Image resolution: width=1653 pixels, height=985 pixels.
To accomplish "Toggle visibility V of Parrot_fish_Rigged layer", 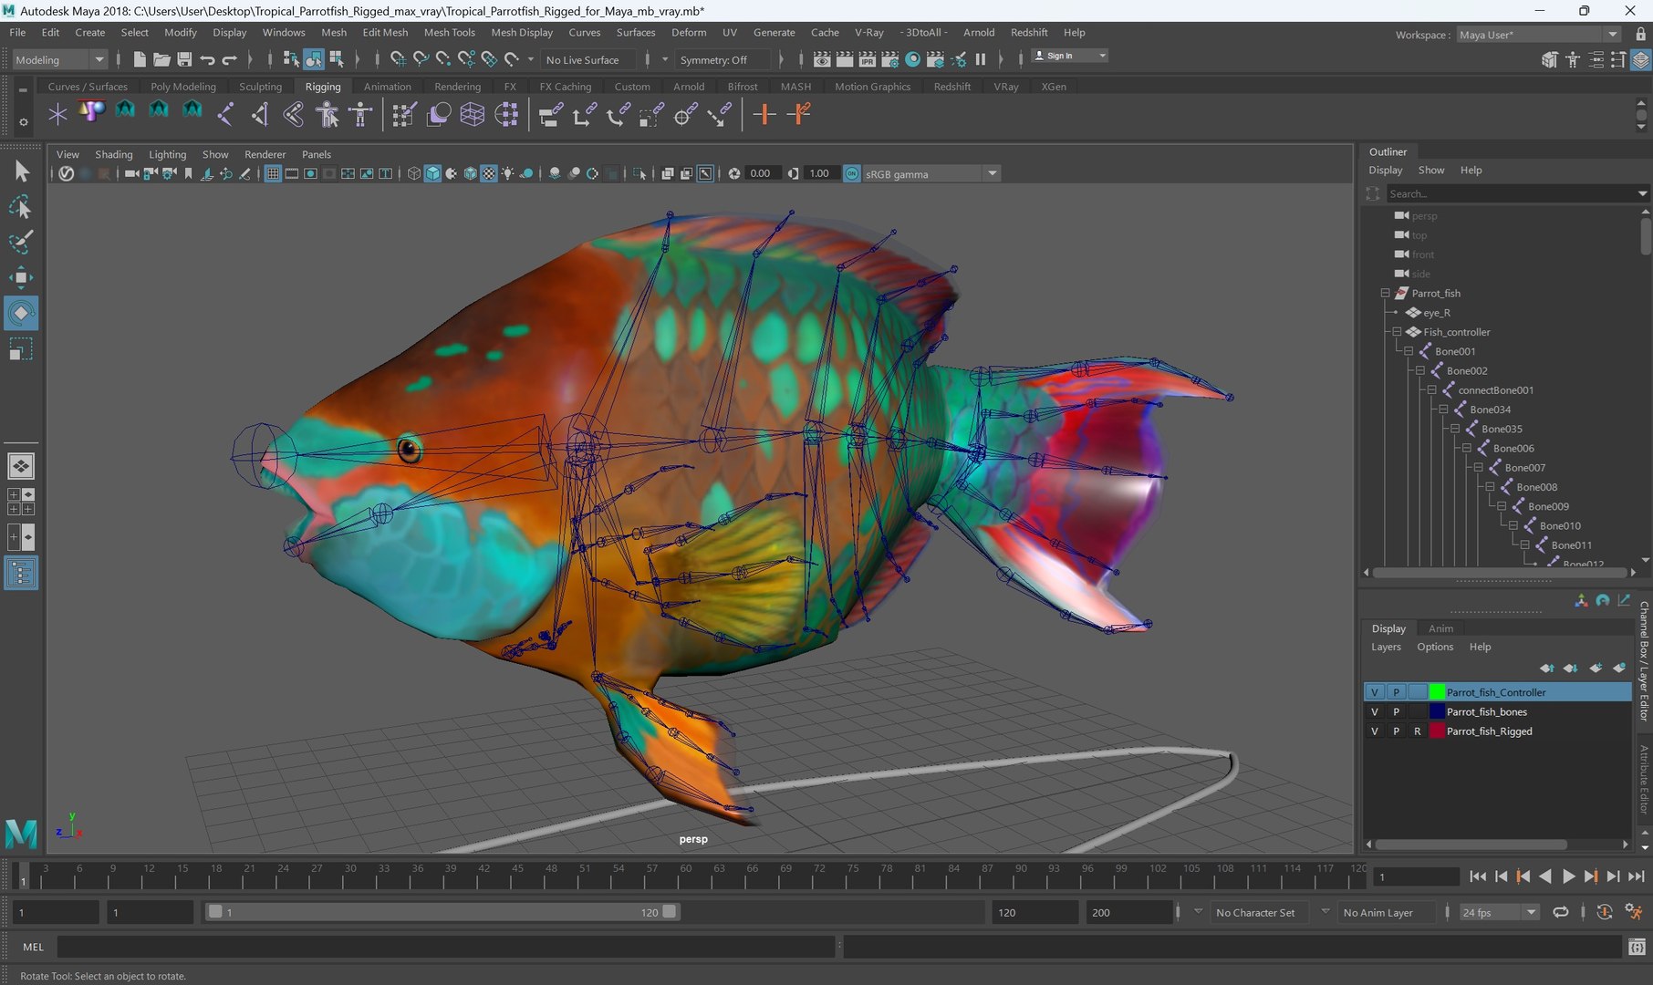I will tap(1375, 731).
